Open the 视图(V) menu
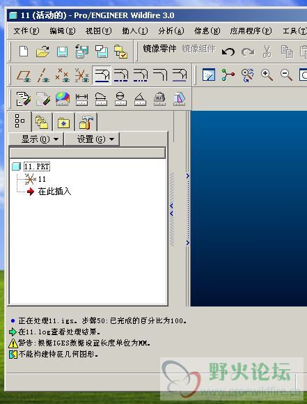The image size is (307, 404). point(99,31)
